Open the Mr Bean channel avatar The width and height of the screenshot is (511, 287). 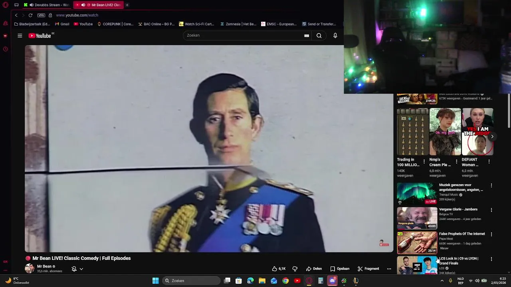(x=30, y=268)
